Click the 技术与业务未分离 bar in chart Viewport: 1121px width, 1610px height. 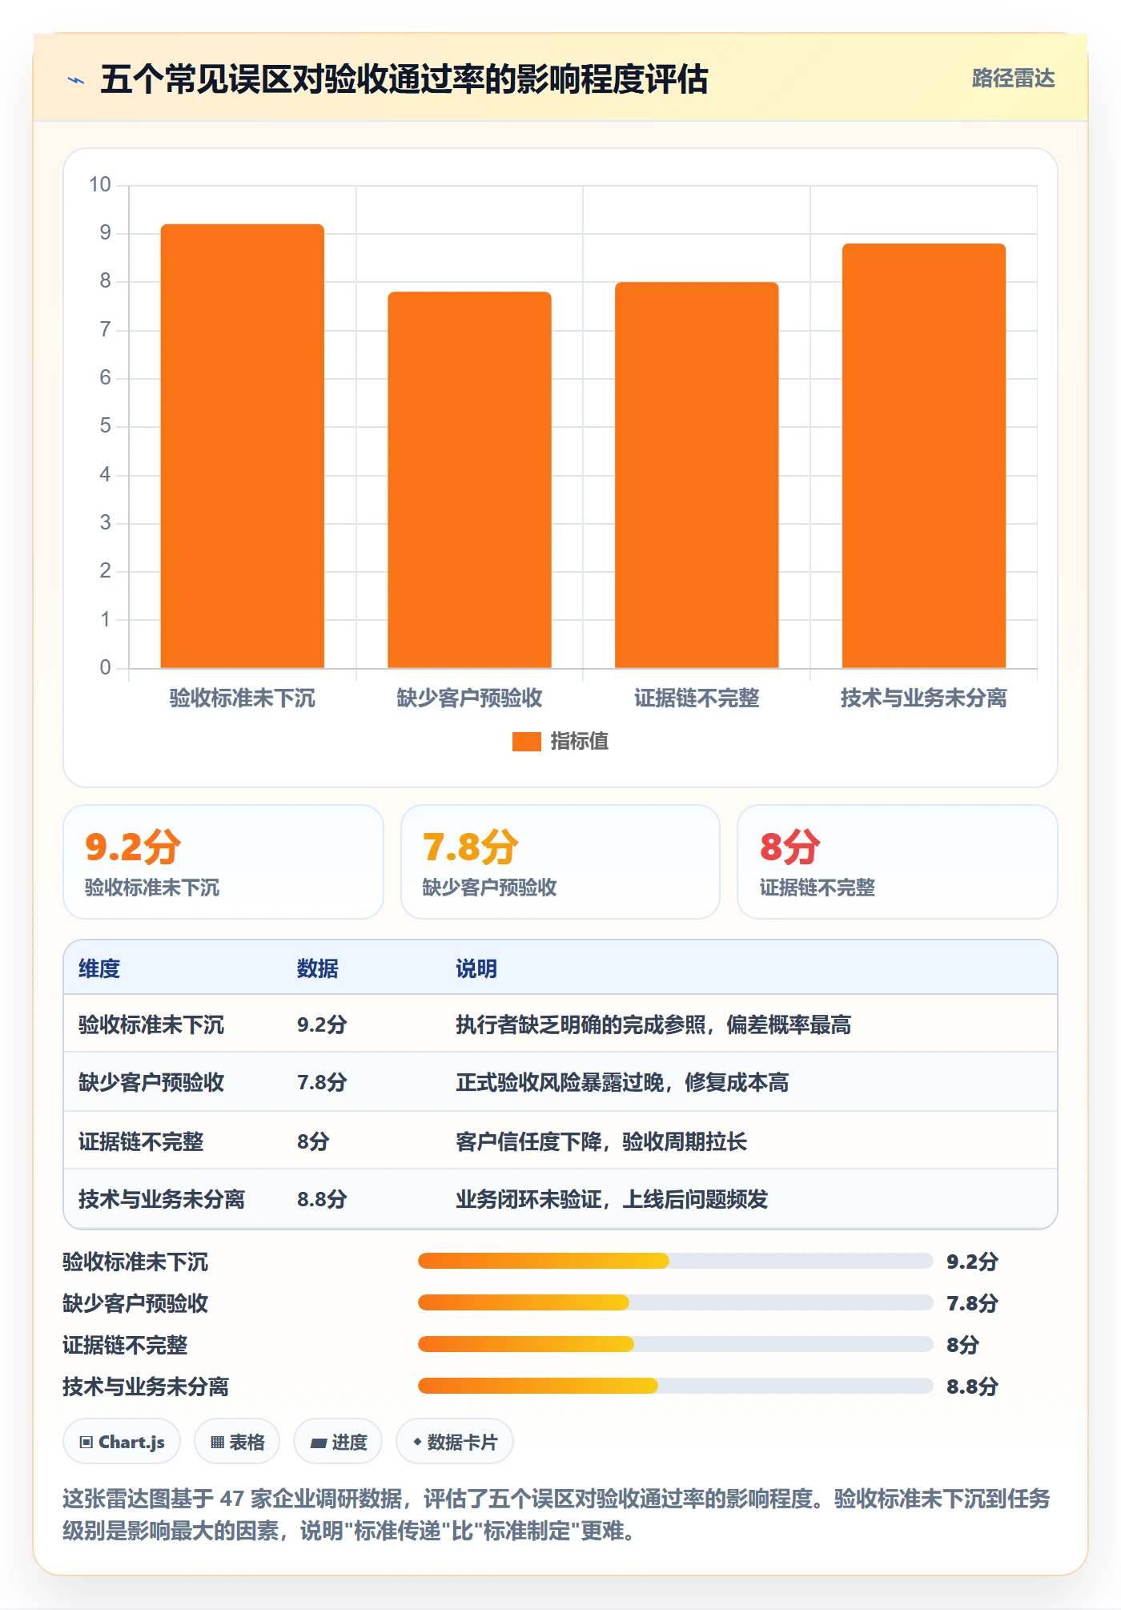point(924,456)
